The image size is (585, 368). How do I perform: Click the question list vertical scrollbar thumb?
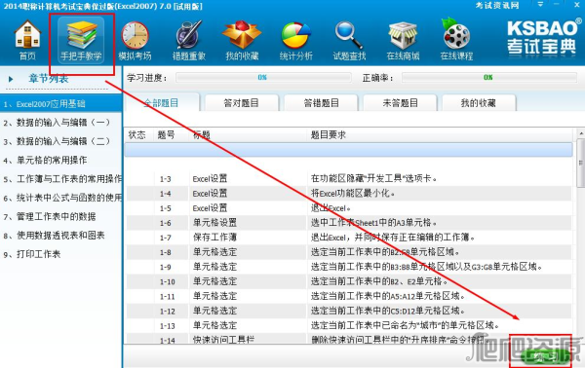click(x=581, y=163)
